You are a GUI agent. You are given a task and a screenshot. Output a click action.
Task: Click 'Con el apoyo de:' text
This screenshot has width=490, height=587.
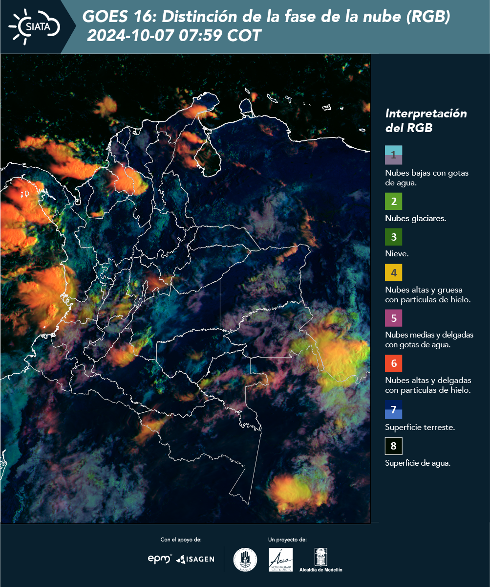tap(181, 540)
